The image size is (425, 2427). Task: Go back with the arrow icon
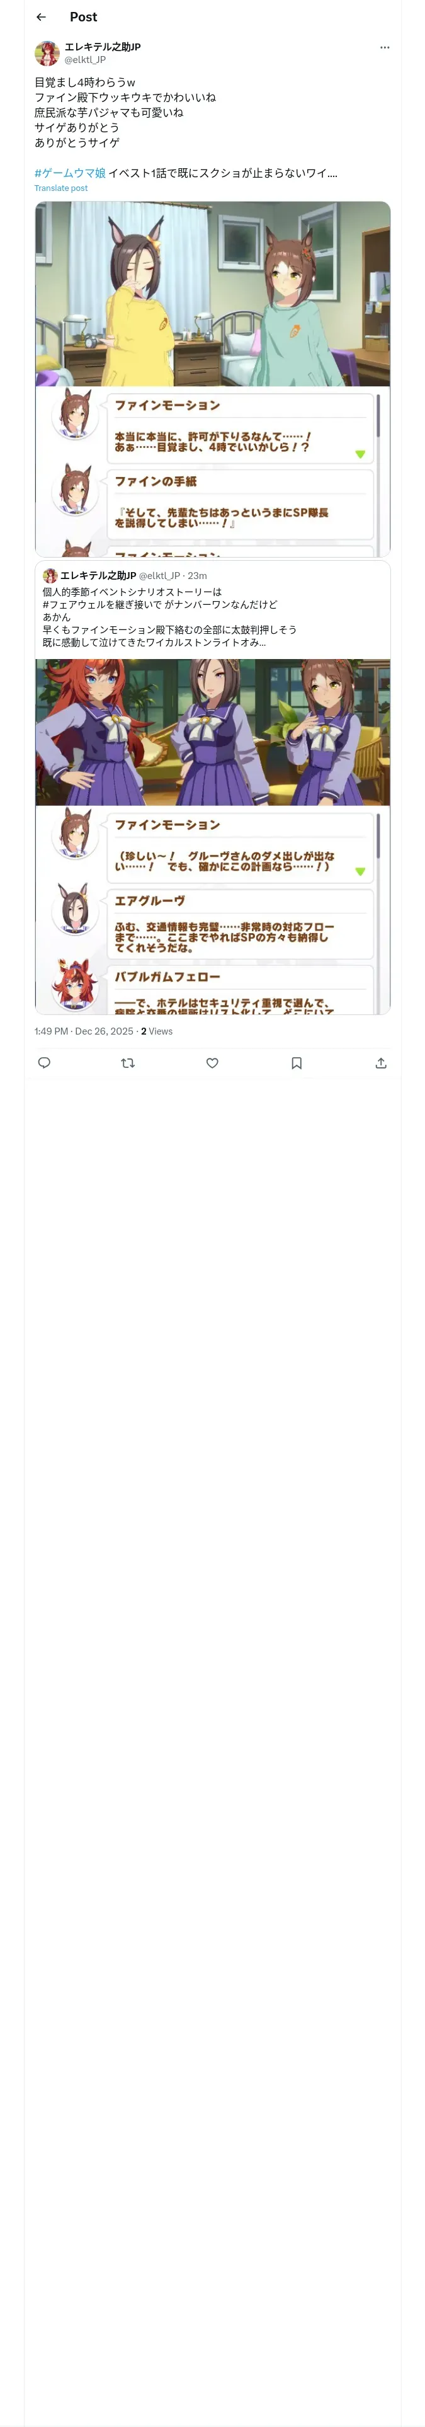click(x=42, y=17)
